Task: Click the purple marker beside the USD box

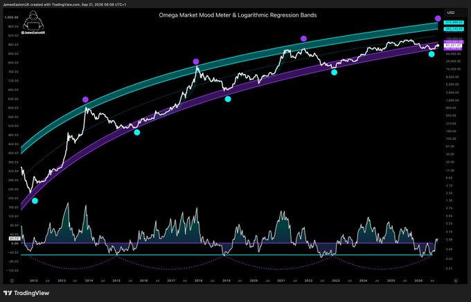Action: [438, 19]
